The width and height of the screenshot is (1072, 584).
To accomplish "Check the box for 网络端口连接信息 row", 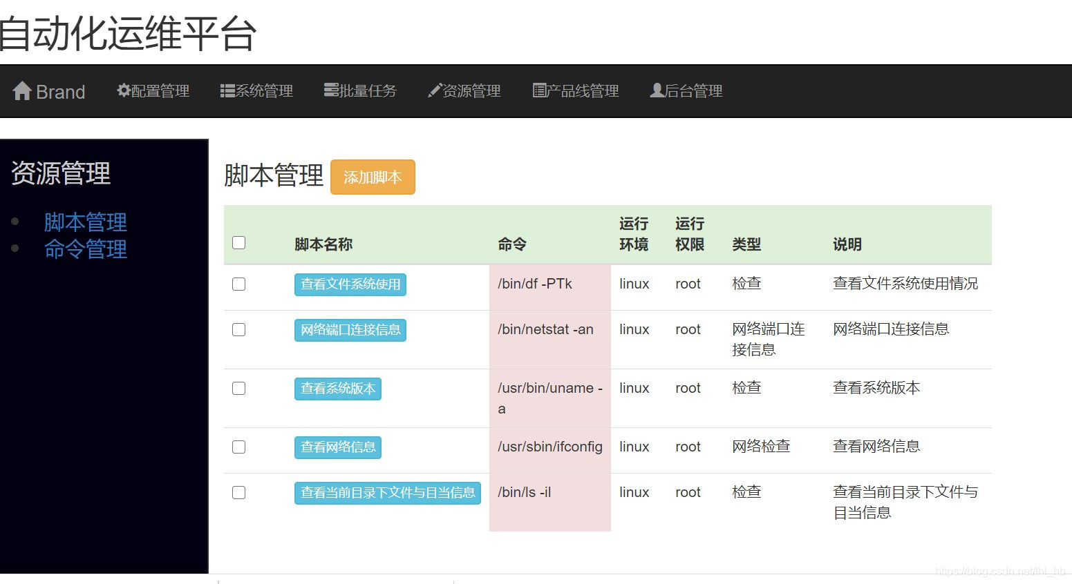I will click(239, 329).
